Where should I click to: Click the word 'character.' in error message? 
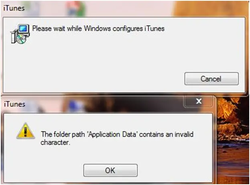(x=55, y=143)
